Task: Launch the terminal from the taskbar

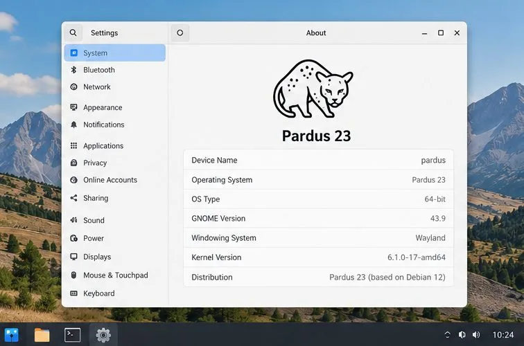Action: (x=72, y=335)
